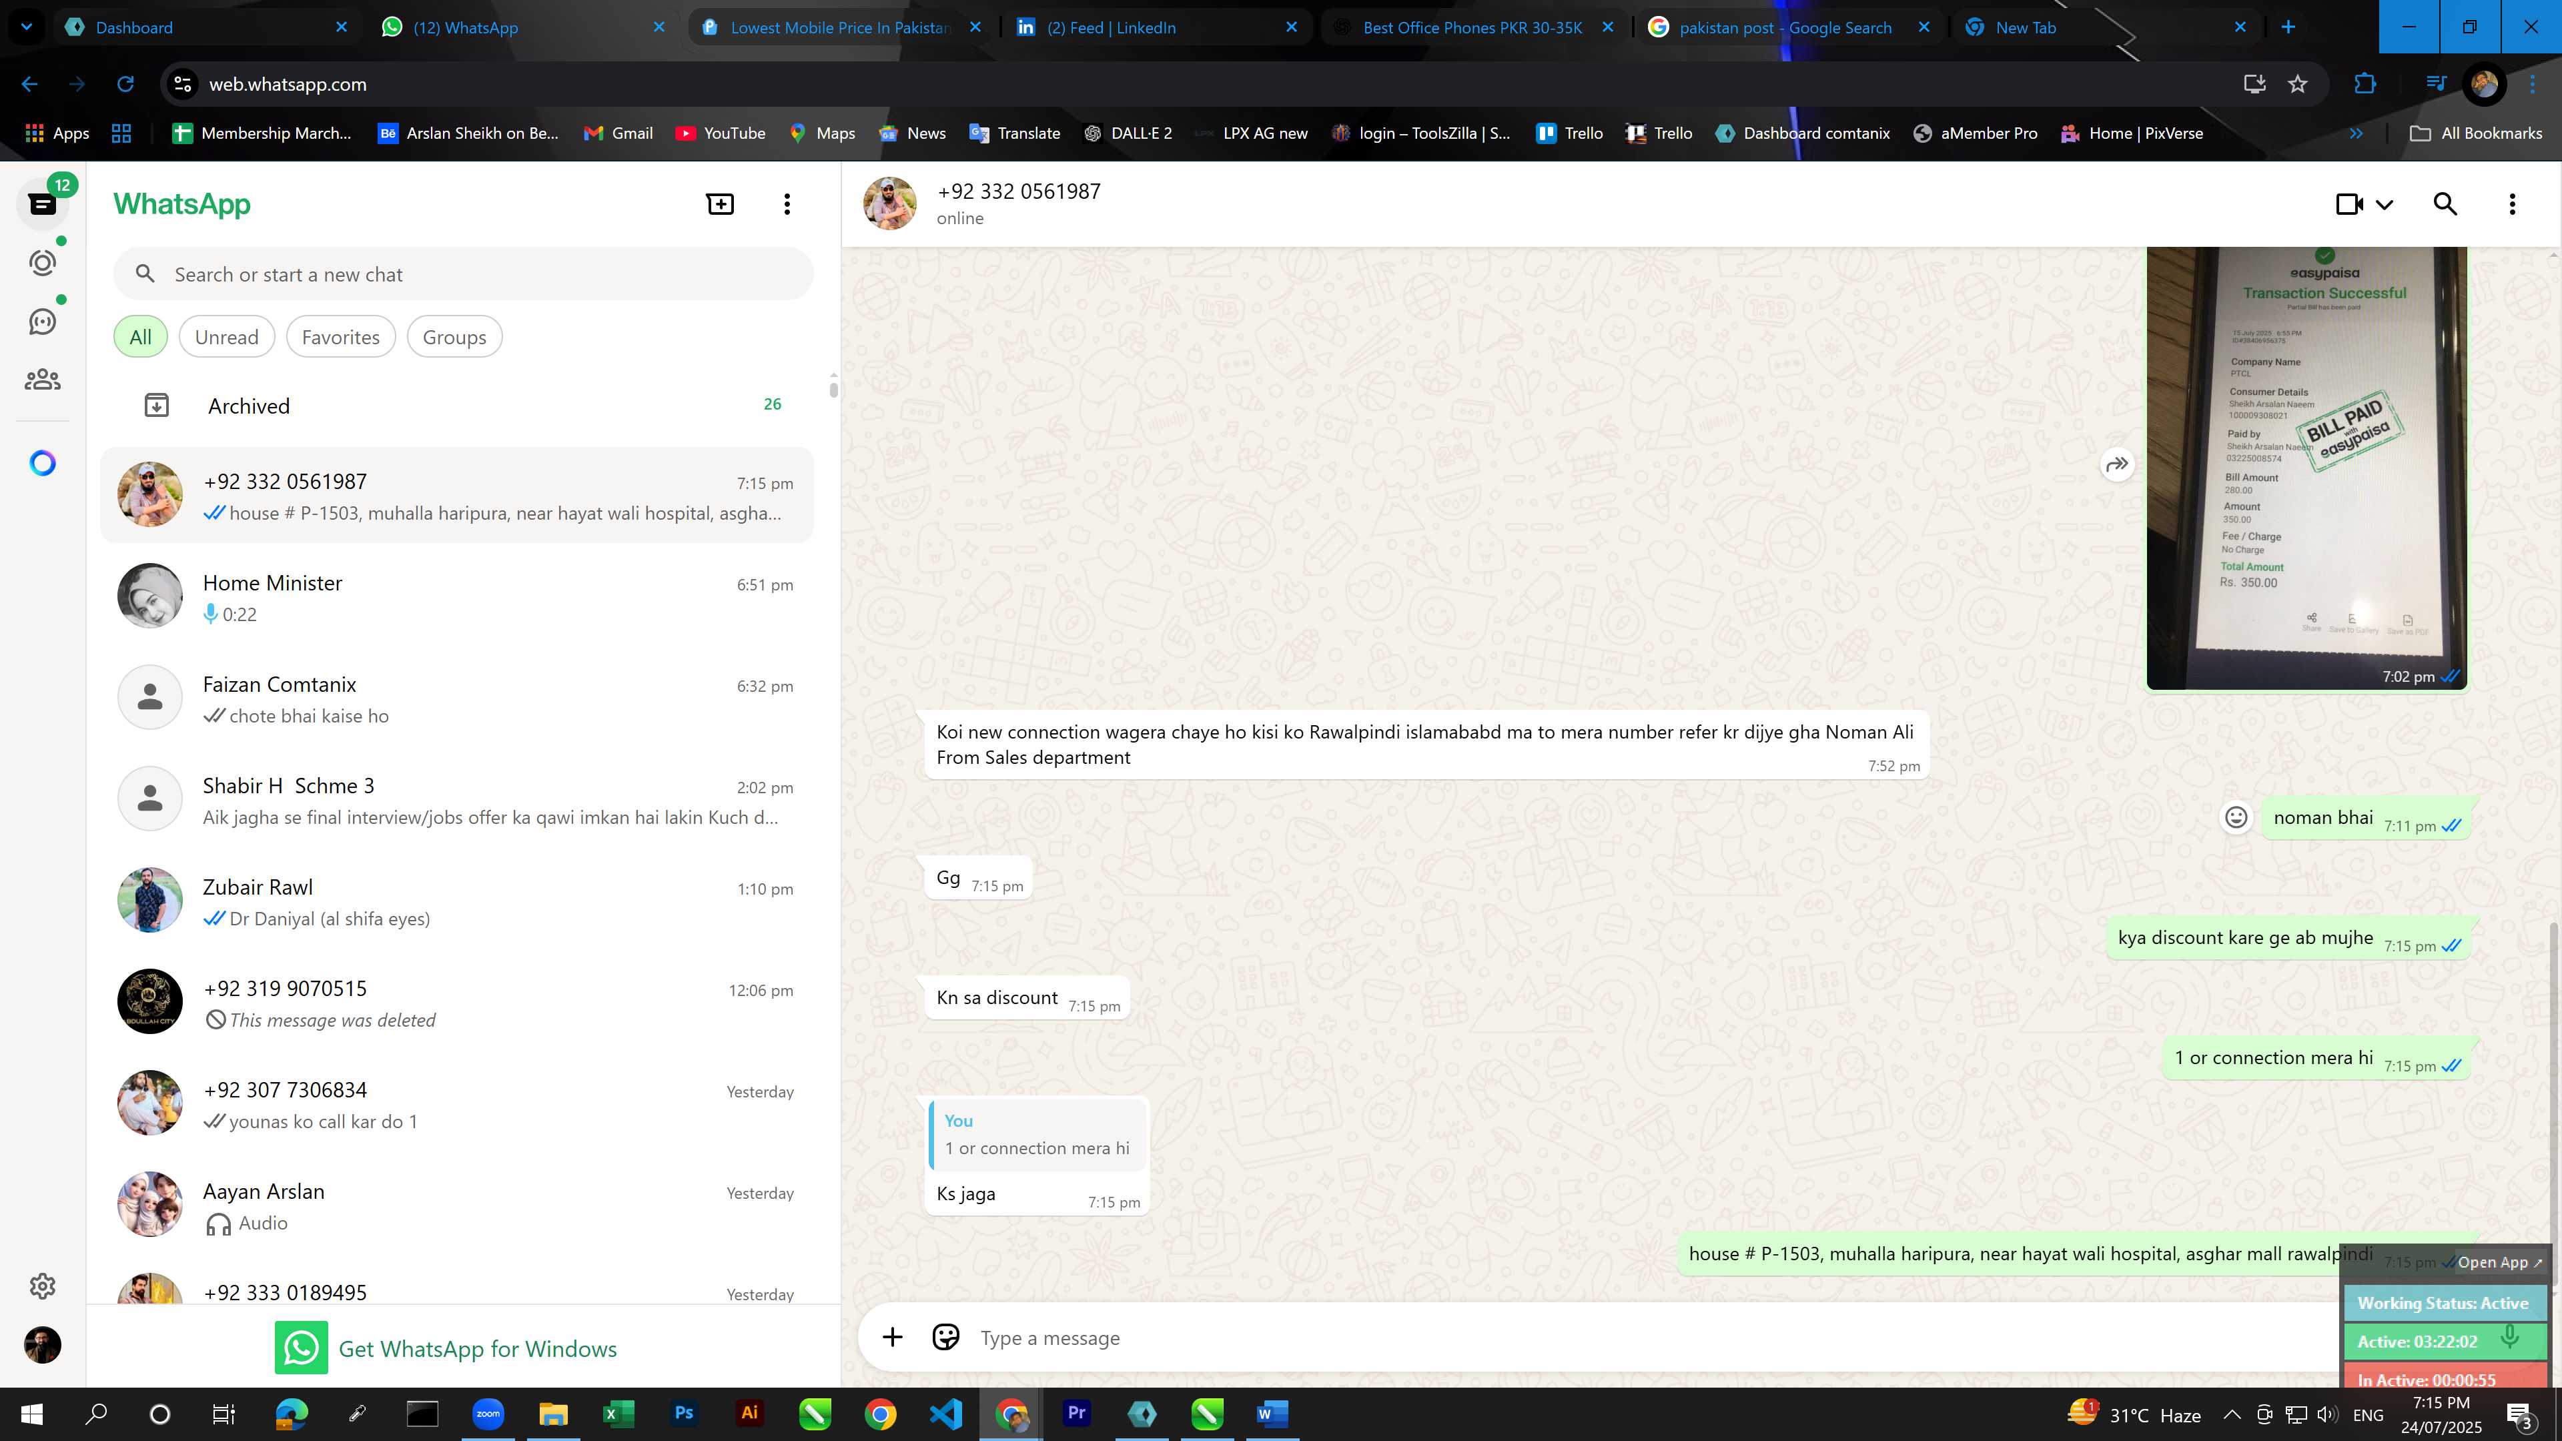Open contact info from +92 332 0561987 header
Viewport: 2562px width, 1441px height.
click(1018, 203)
